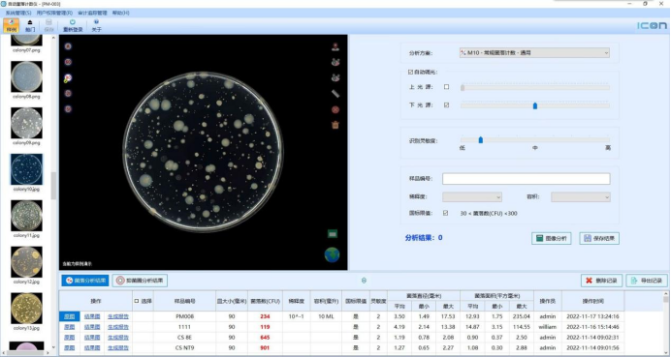Open the 审计追踪管理 menu
This screenshot has height=357, width=671.
tap(92, 13)
